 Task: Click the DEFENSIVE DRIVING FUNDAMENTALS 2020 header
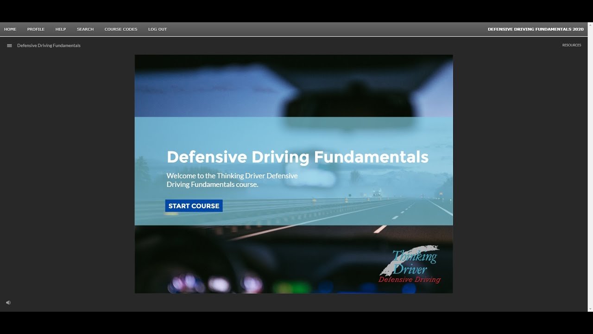(536, 29)
